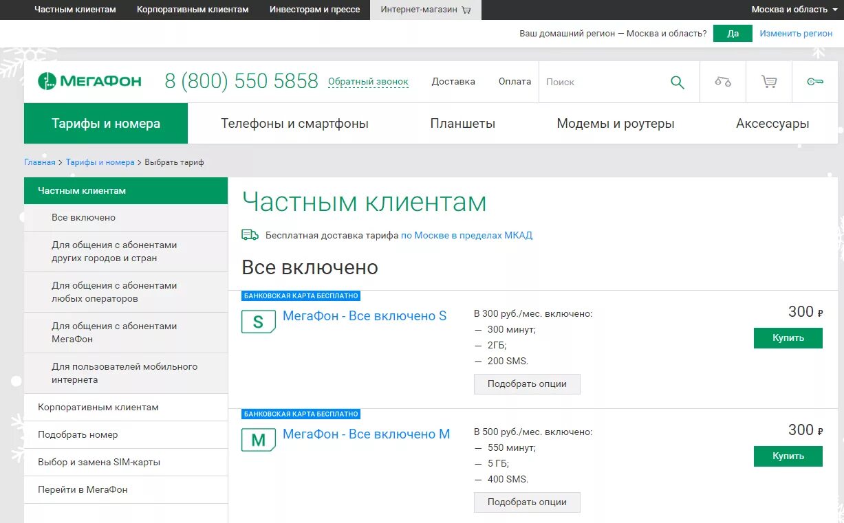The height and width of the screenshot is (523, 844).
Task: Open Перейти в МегаФон in the sidebar
Action: 126,489
